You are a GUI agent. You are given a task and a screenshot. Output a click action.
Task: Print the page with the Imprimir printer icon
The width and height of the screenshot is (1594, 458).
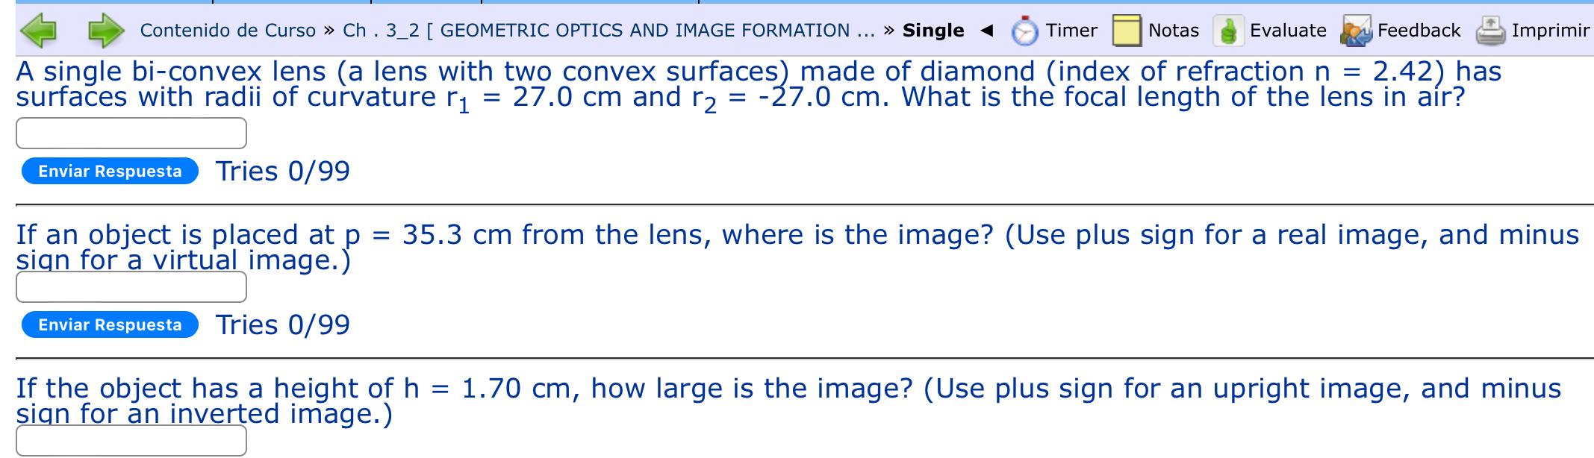[1492, 31]
